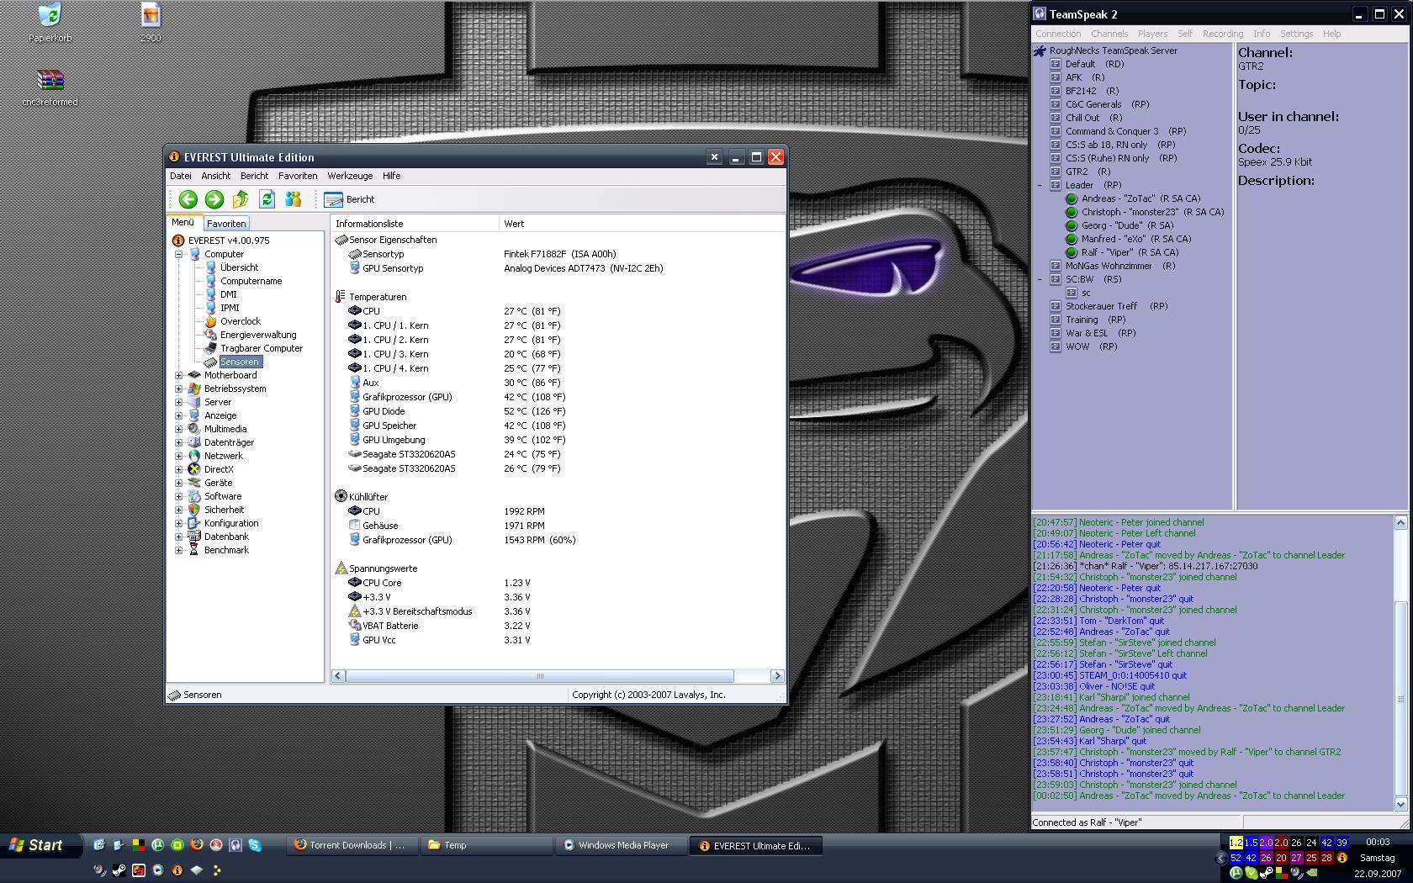Open the Bericht menu in menu bar

pyautogui.click(x=254, y=176)
